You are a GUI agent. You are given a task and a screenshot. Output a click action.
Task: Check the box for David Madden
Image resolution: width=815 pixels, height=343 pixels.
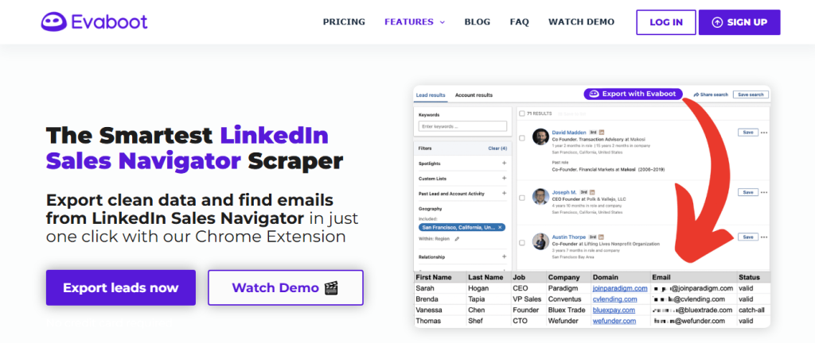(522, 138)
